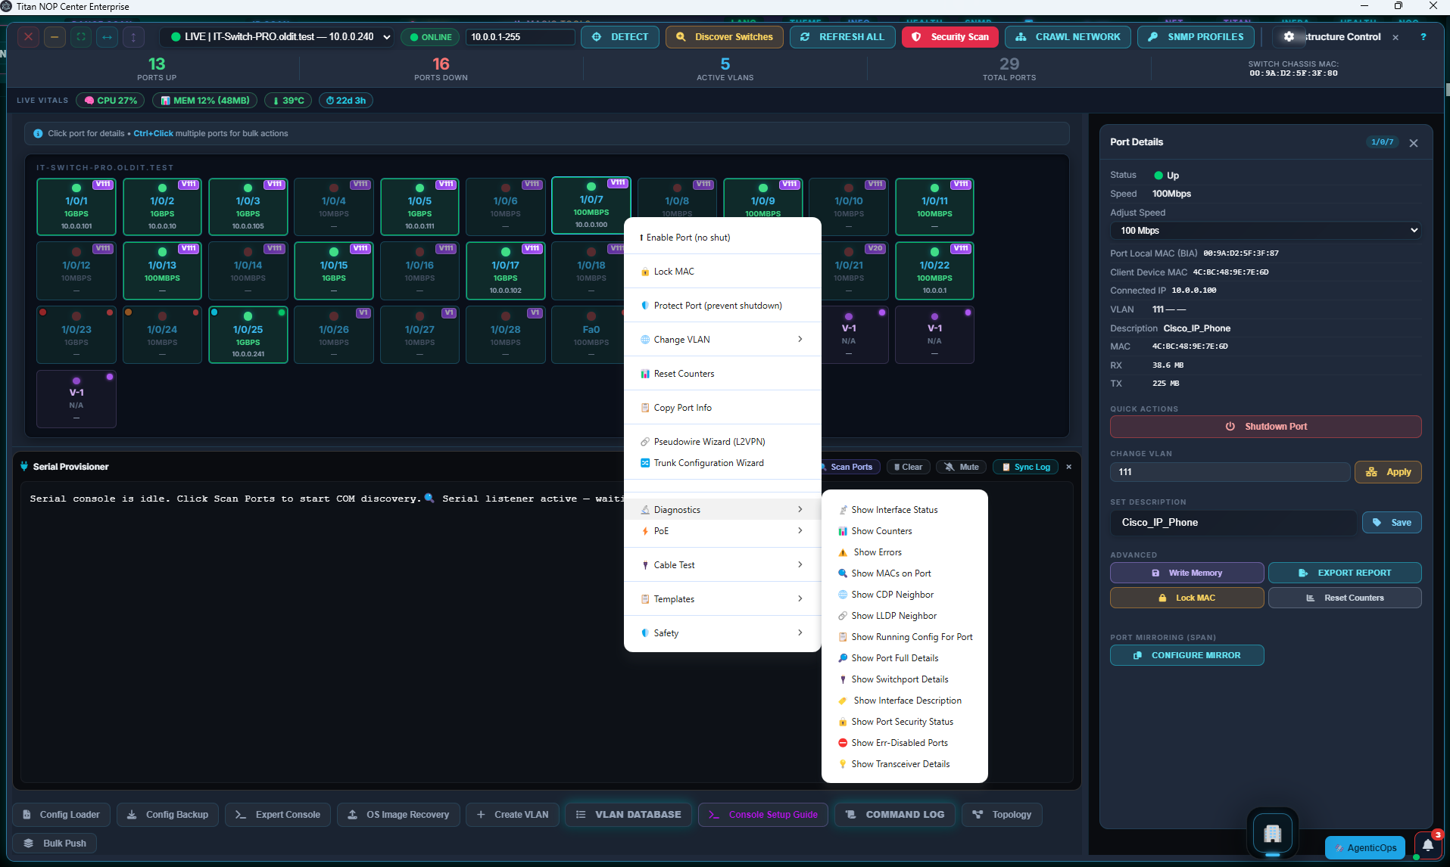Expand the PoE submenu
Image resolution: width=1450 pixels, height=867 pixels.
722,531
